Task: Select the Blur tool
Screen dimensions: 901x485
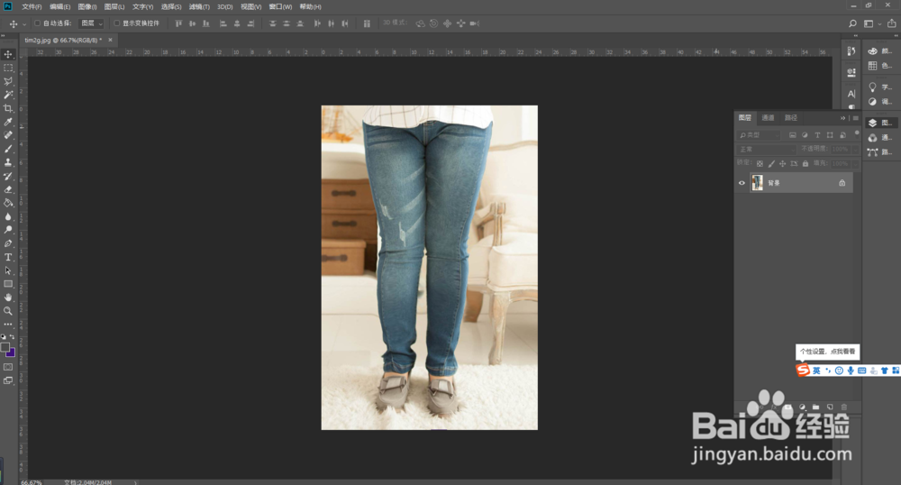Action: click(x=8, y=216)
